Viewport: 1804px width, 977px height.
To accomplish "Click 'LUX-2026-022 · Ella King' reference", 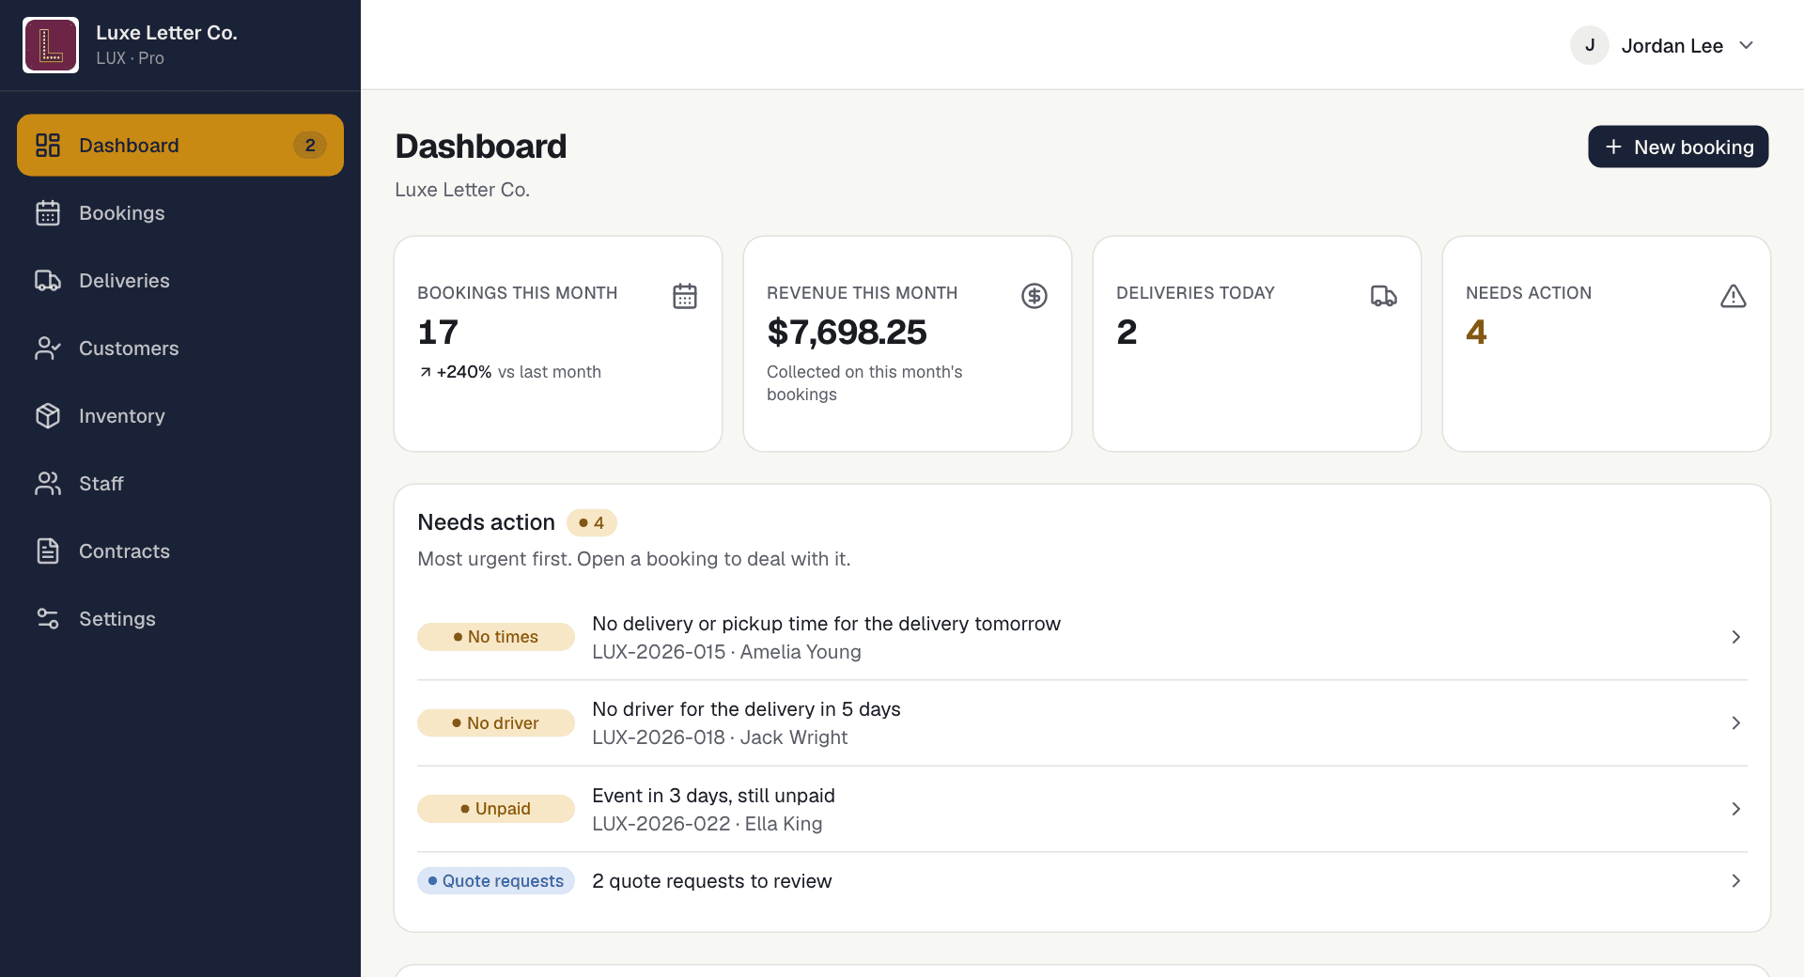I will click(x=707, y=824).
